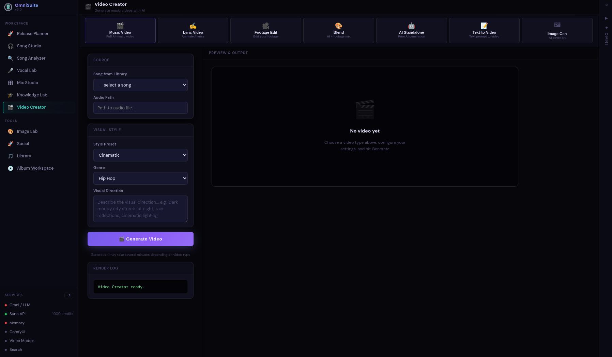Click the Generate Video button
This screenshot has width=612, height=357.
coord(140,239)
